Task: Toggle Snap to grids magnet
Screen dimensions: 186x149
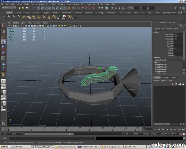Action: (78, 8)
